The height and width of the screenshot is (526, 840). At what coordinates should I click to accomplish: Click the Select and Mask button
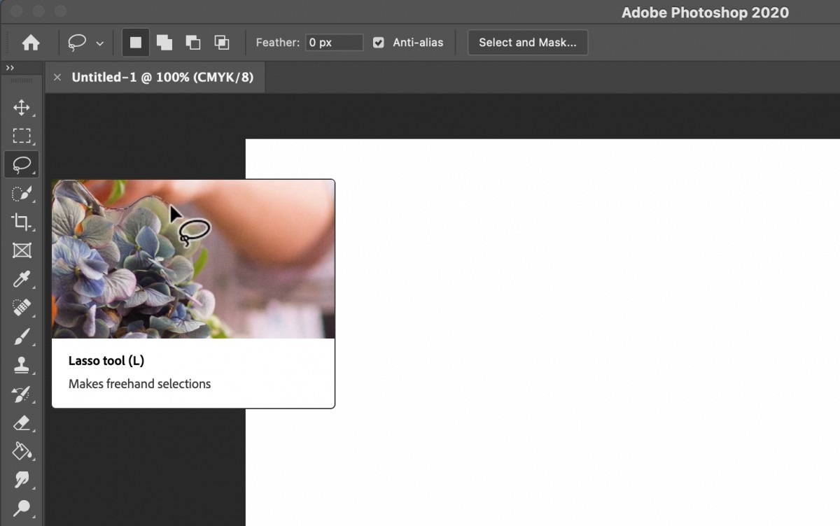click(528, 43)
